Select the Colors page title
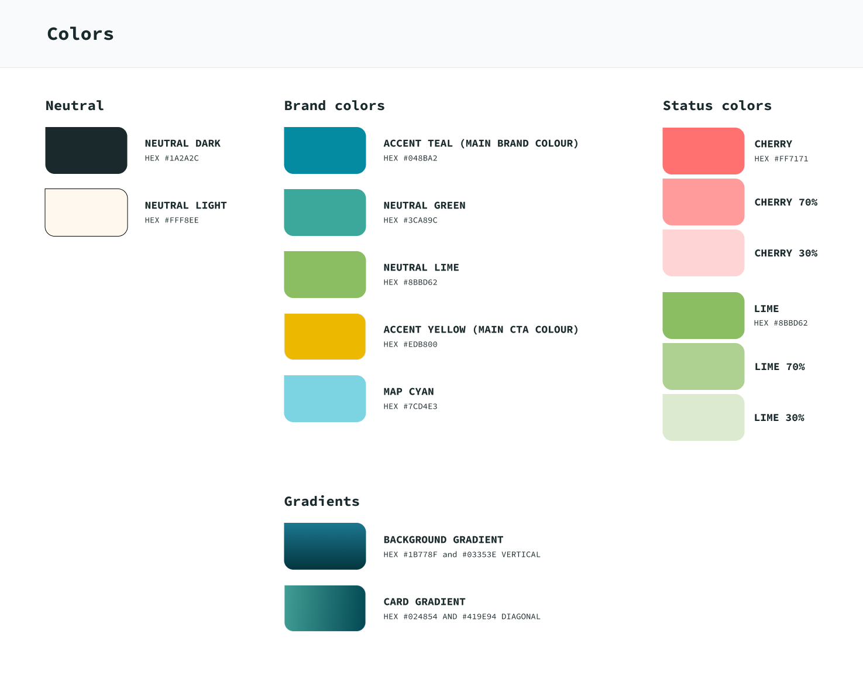The height and width of the screenshot is (685, 863). pyautogui.click(x=80, y=34)
